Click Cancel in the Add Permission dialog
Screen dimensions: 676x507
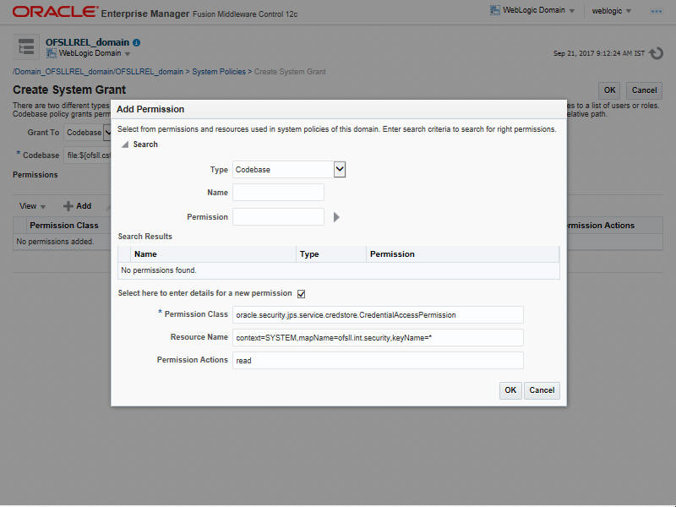click(x=542, y=390)
